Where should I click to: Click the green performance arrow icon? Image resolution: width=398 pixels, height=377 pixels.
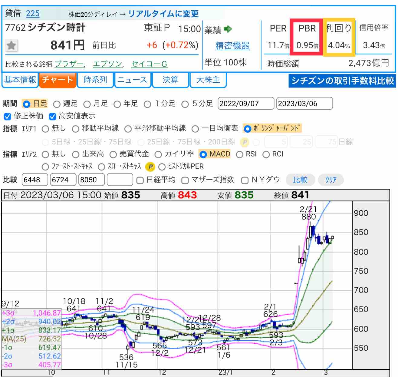point(228,29)
